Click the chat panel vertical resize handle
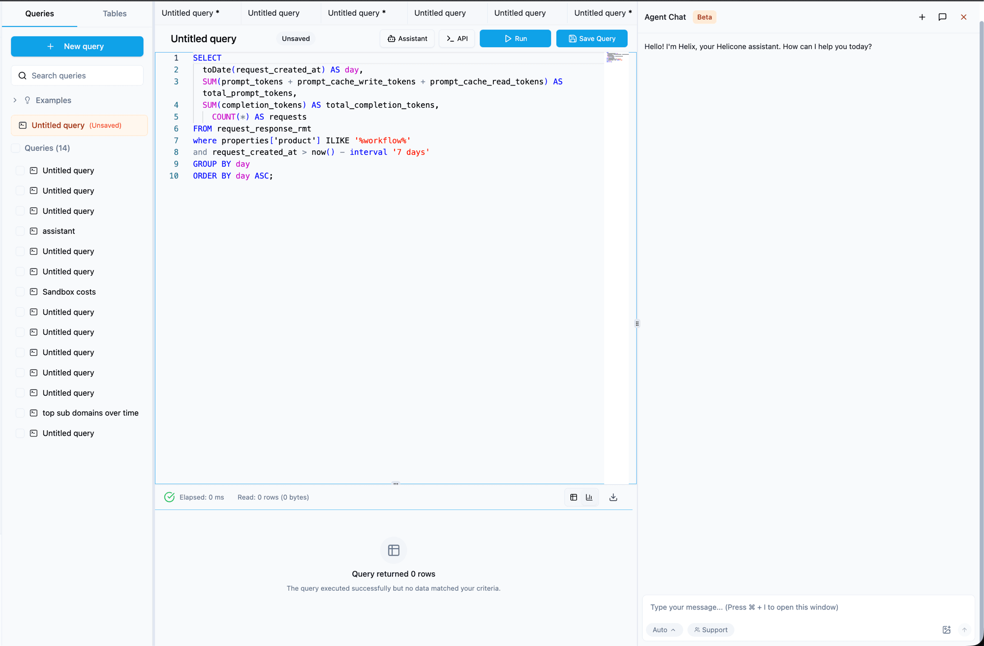Viewport: 984px width, 646px height. (637, 323)
